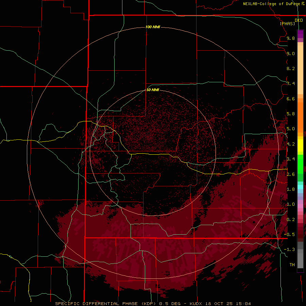Click the 9.8 value on the color scale
This screenshot has height=306, width=306.
click(291, 38)
